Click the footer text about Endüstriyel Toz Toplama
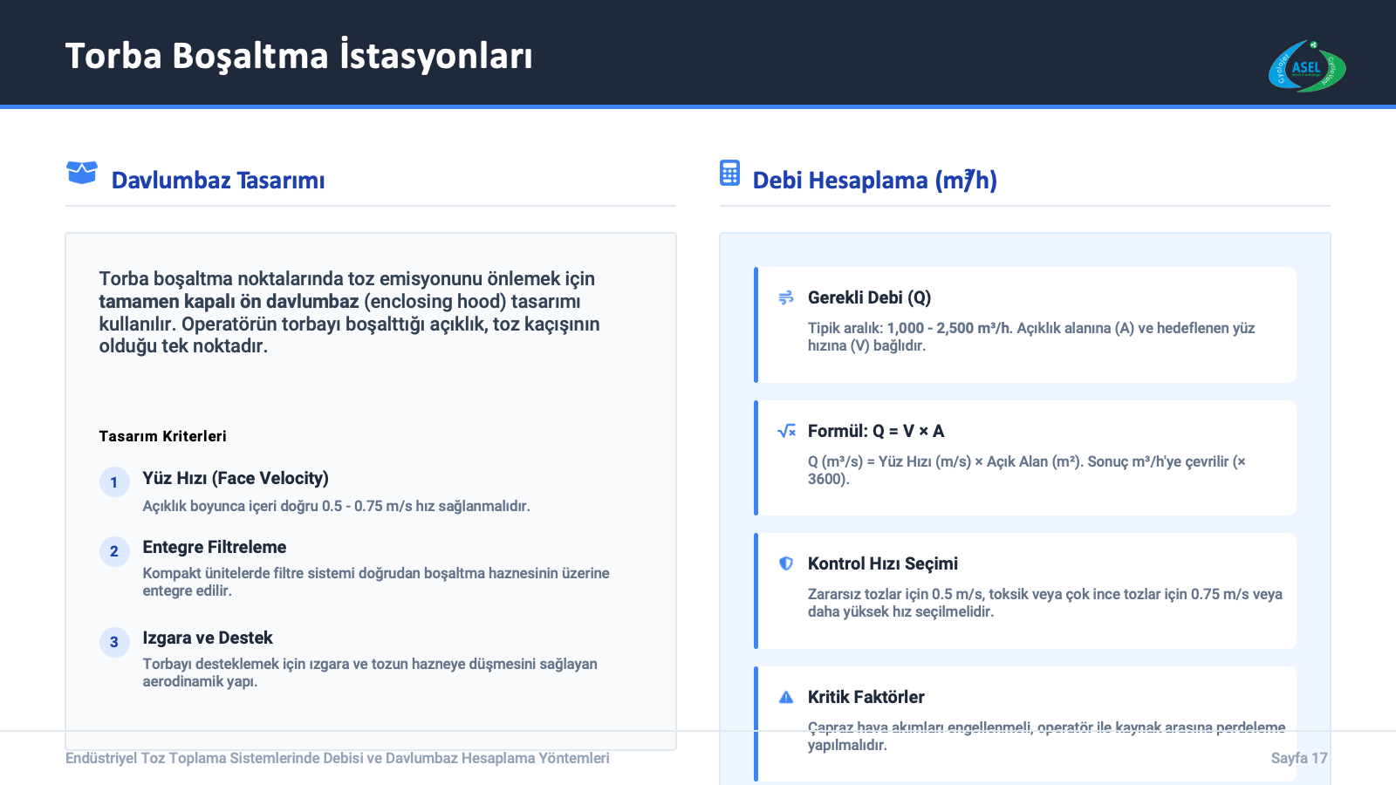Image resolution: width=1396 pixels, height=785 pixels. coord(337,758)
